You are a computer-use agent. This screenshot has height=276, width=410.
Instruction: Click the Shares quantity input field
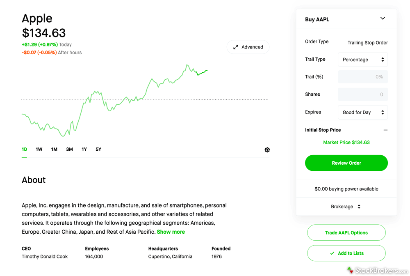coord(363,94)
